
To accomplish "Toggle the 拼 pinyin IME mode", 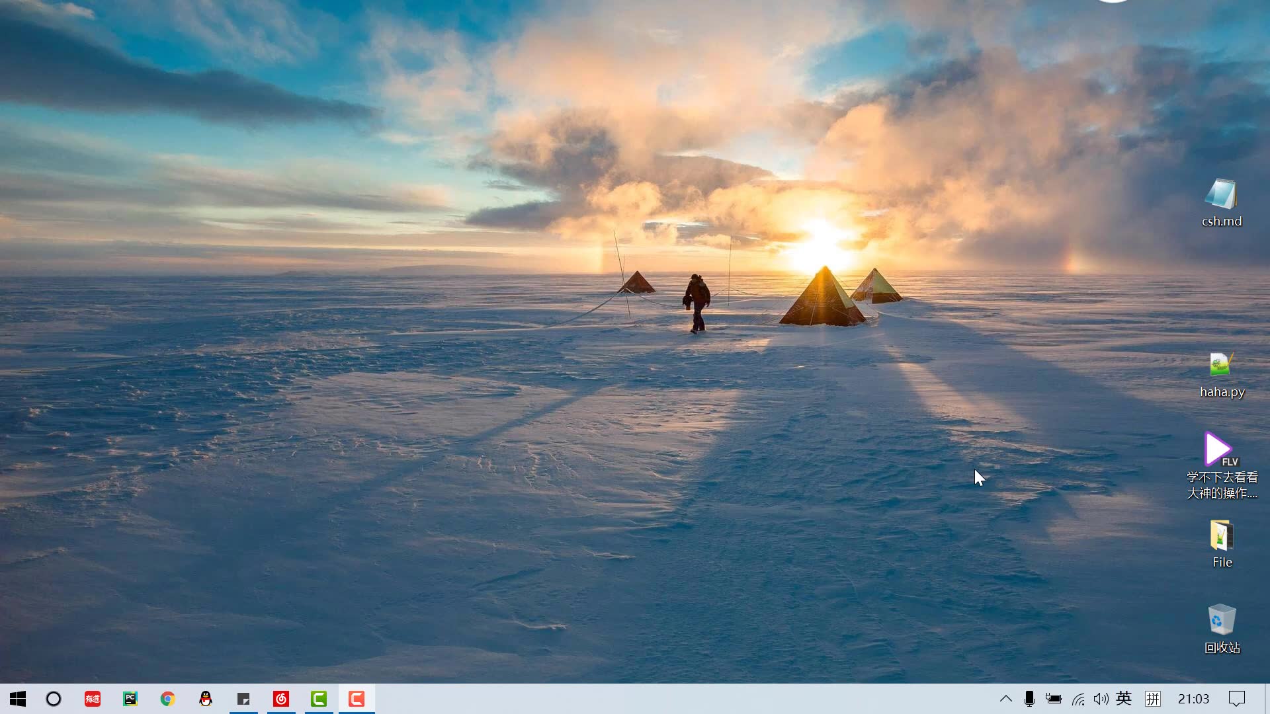I will pos(1154,699).
